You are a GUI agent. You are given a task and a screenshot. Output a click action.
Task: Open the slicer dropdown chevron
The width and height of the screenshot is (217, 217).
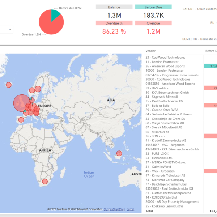pos(10,30)
